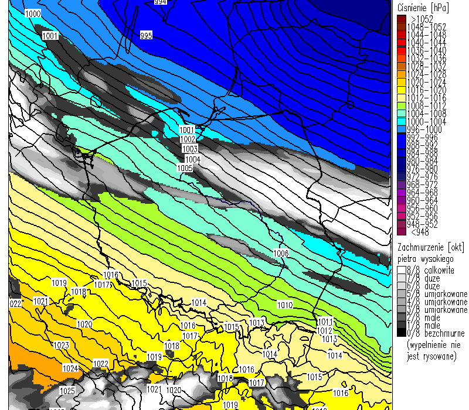Click the 968-972 hPa purple legend swatch
469x410 pixels.
(402, 184)
